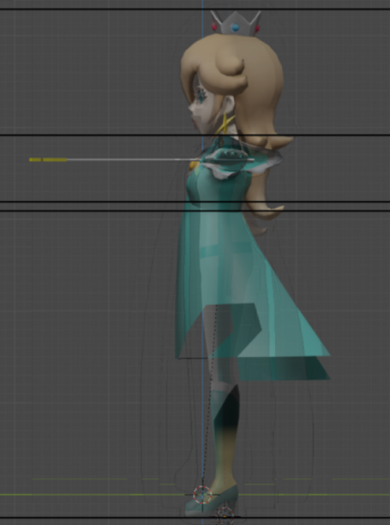The height and width of the screenshot is (525, 390).
Task: Select the blue gem on the crown
Action: (236, 27)
